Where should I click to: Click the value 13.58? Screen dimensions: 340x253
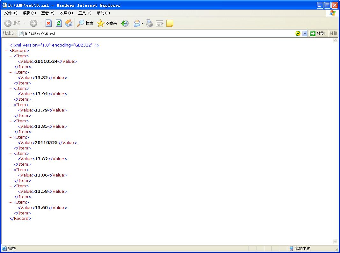point(41,192)
